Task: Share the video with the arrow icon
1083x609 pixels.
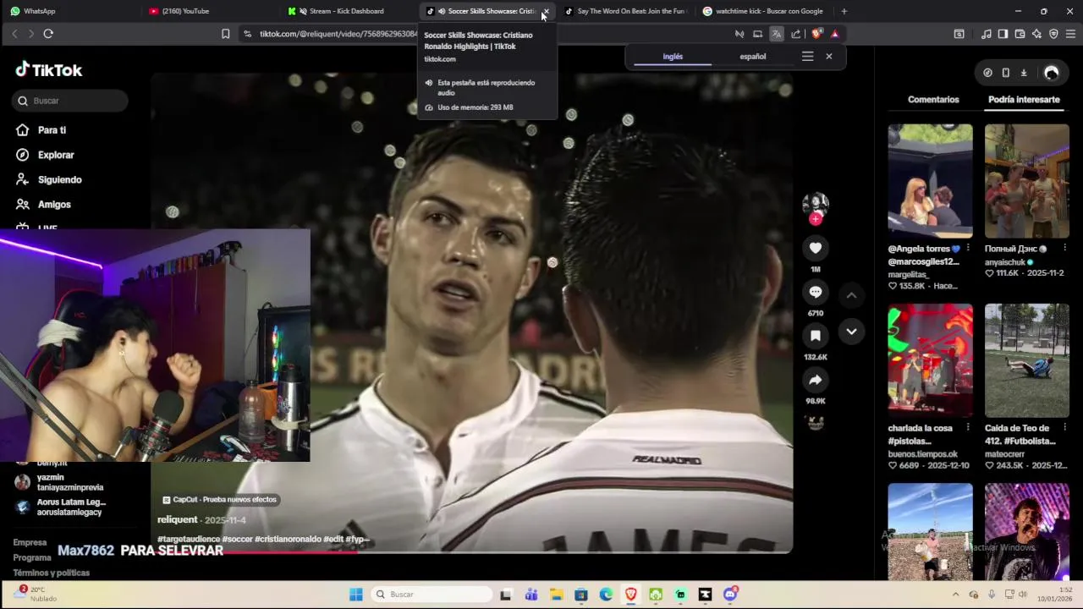Action: tap(816, 380)
